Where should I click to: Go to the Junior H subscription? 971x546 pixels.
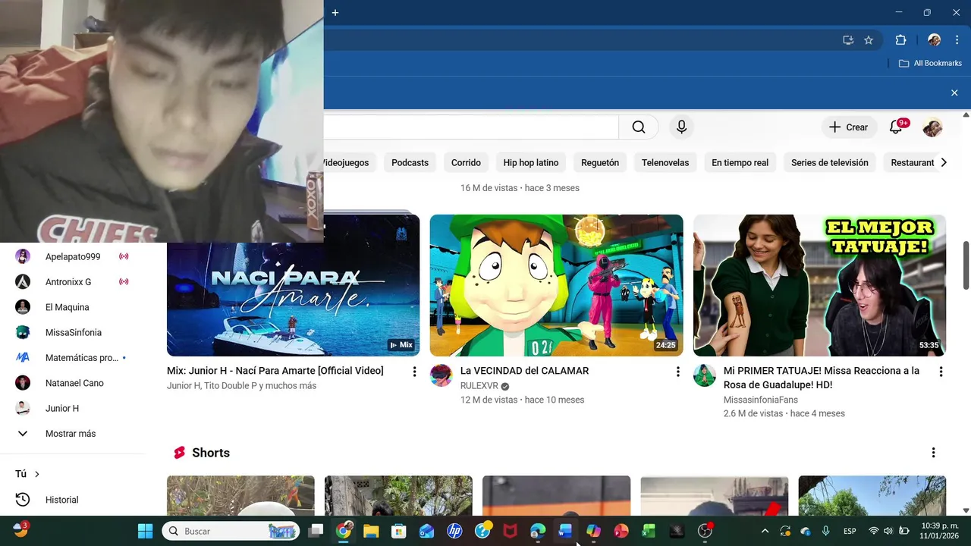tap(72, 408)
